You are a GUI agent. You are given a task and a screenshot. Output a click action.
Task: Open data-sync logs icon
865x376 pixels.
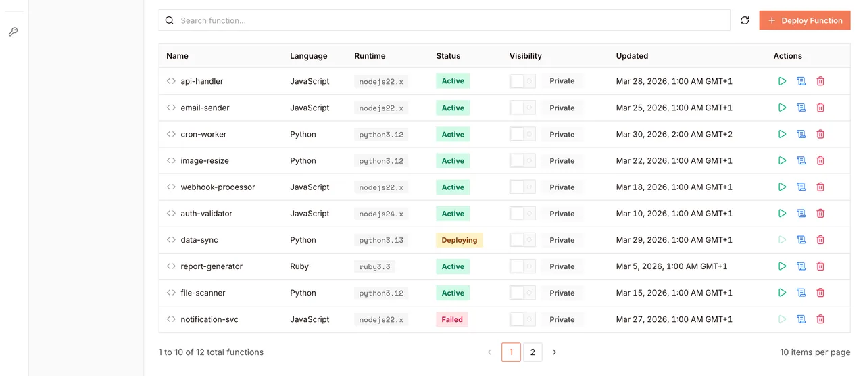[x=801, y=239]
